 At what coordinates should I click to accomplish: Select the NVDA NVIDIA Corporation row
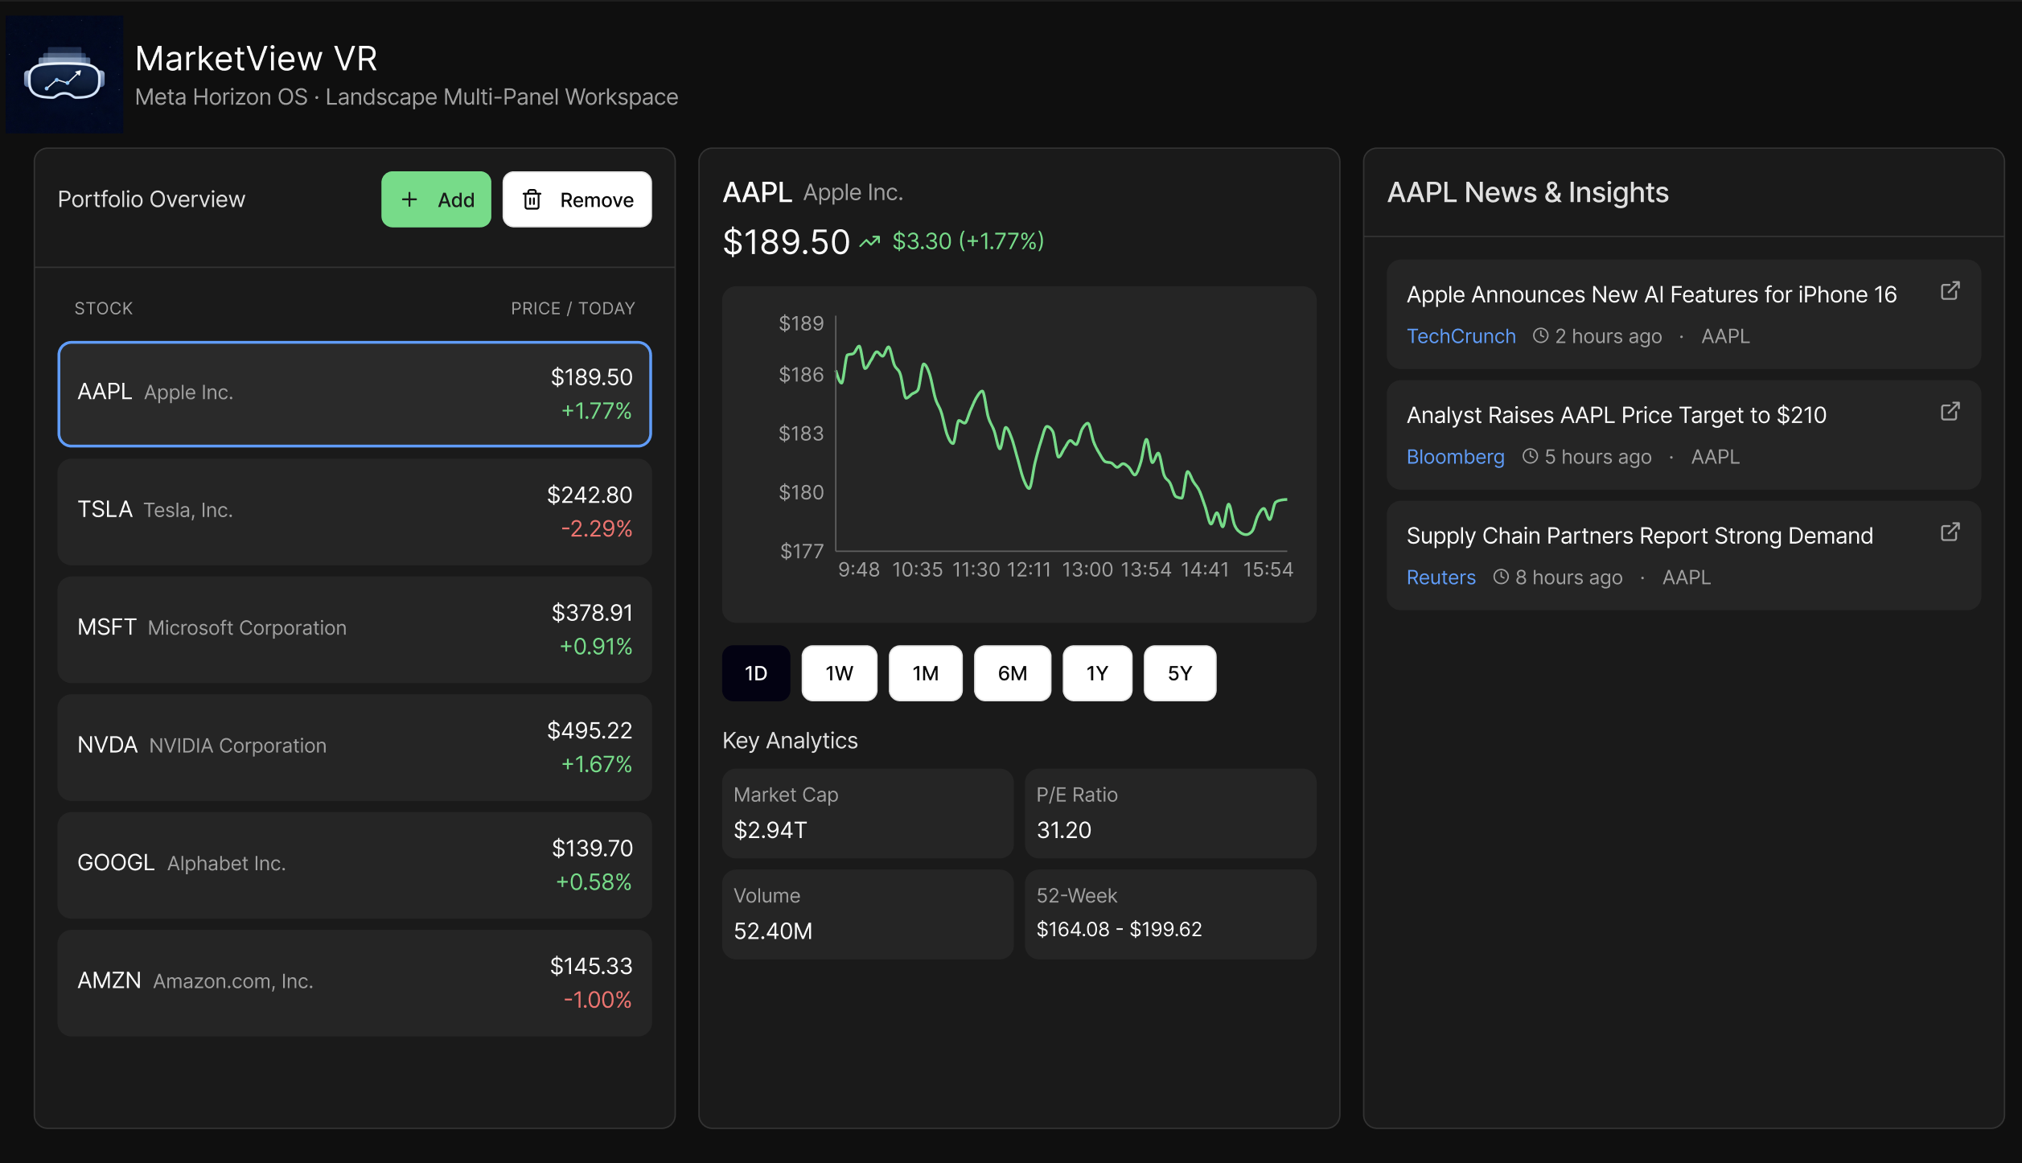354,747
